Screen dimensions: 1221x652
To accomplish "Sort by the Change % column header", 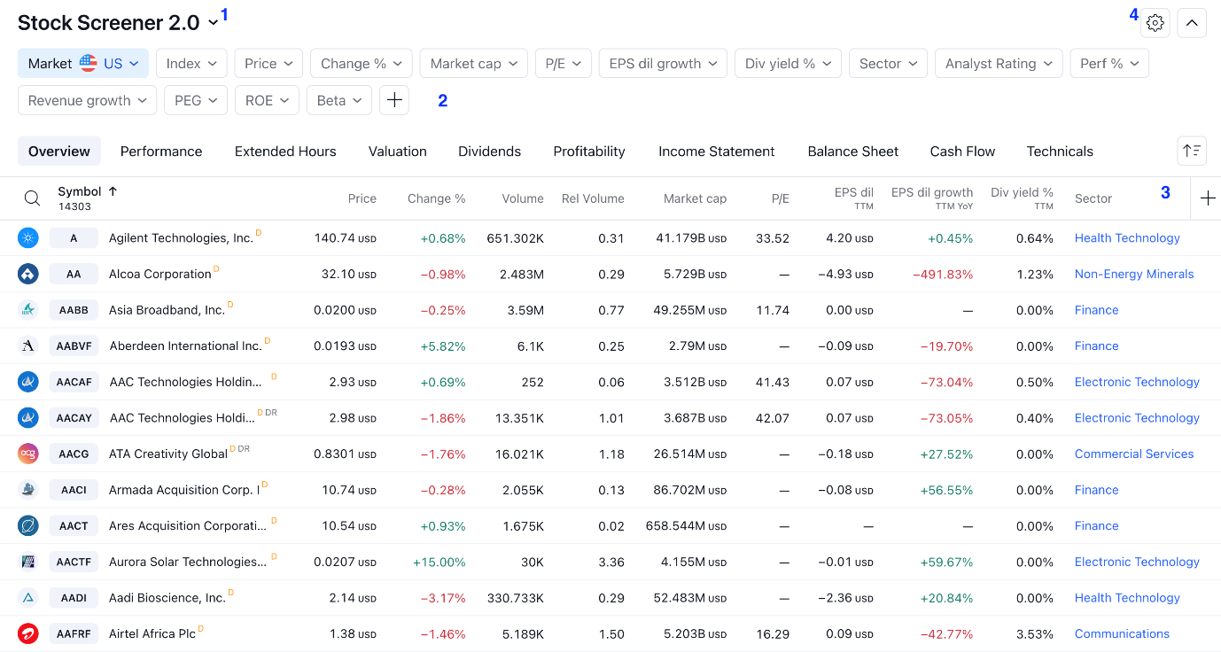I will coord(436,198).
